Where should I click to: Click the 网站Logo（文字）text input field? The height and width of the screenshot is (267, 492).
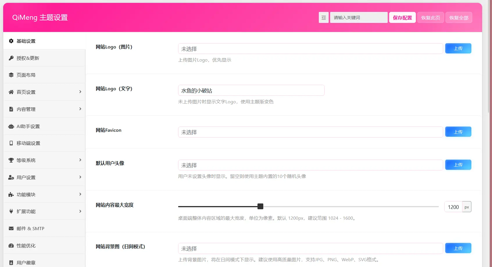pyautogui.click(x=251, y=90)
